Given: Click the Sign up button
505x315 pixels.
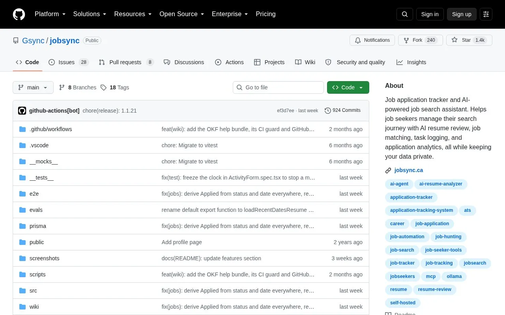Looking at the screenshot, I should click(462, 14).
